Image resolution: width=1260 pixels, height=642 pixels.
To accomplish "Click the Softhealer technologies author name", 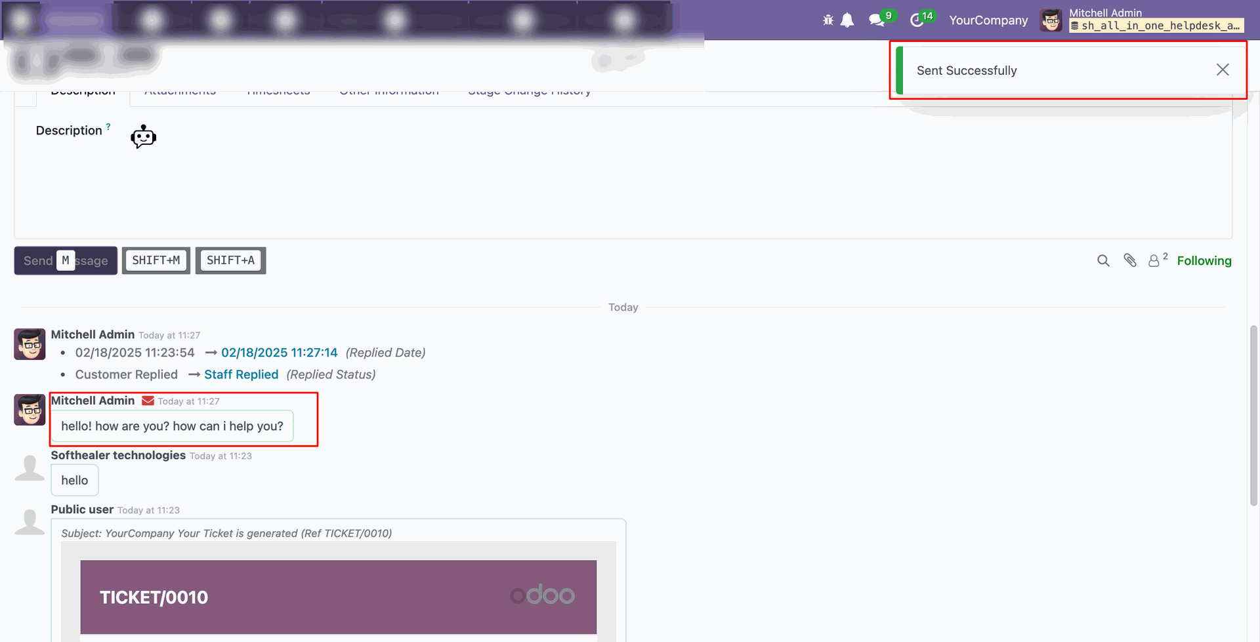I will click(x=118, y=455).
